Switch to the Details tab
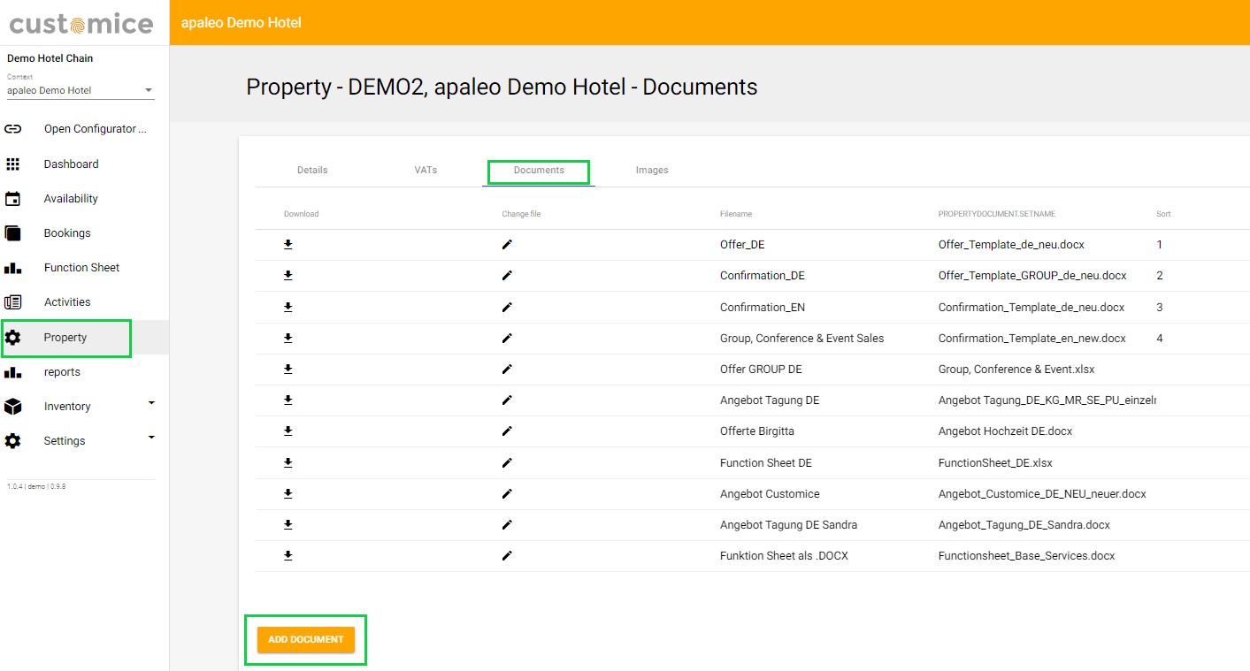1250x671 pixels. (x=312, y=170)
